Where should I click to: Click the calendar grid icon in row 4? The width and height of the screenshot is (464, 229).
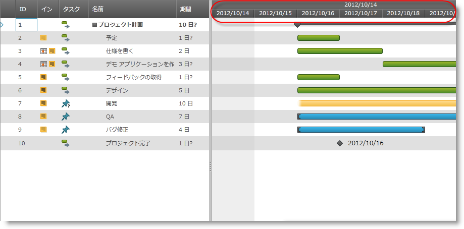(x=43, y=64)
